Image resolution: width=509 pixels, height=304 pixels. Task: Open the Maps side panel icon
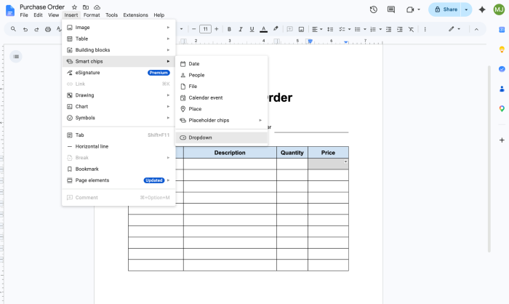tap(502, 108)
